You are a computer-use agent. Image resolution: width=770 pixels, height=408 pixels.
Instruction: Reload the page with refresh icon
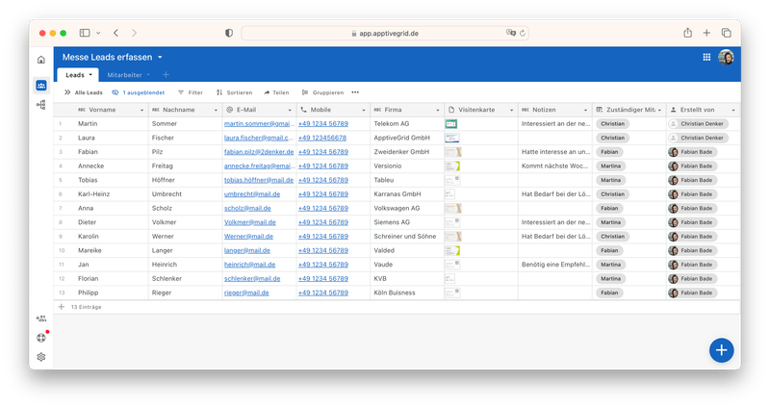pos(523,33)
